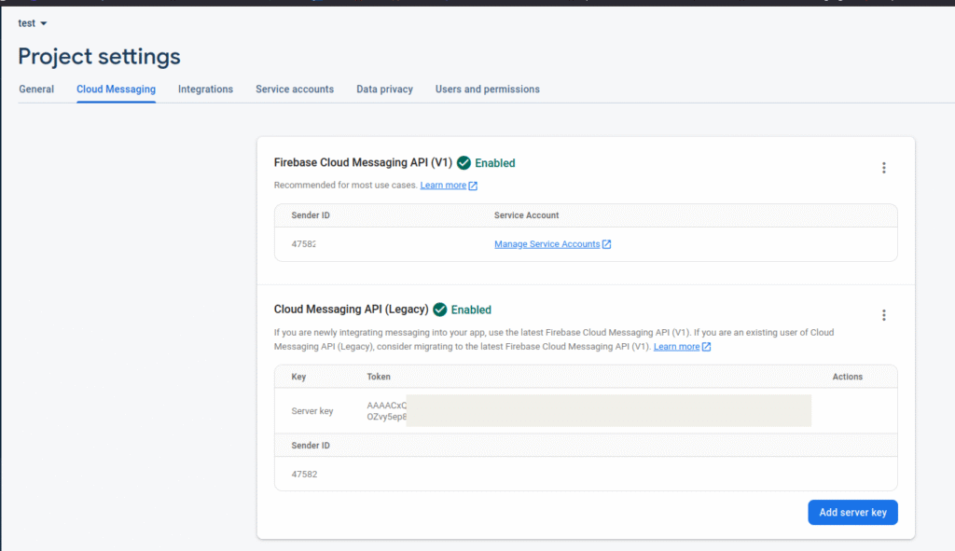Click the Service Account column header
The image size is (955, 551).
(x=526, y=215)
